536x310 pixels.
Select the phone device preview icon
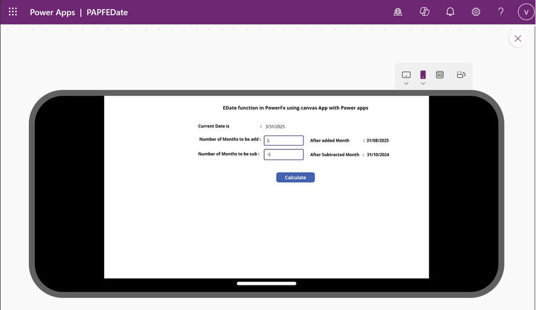423,74
